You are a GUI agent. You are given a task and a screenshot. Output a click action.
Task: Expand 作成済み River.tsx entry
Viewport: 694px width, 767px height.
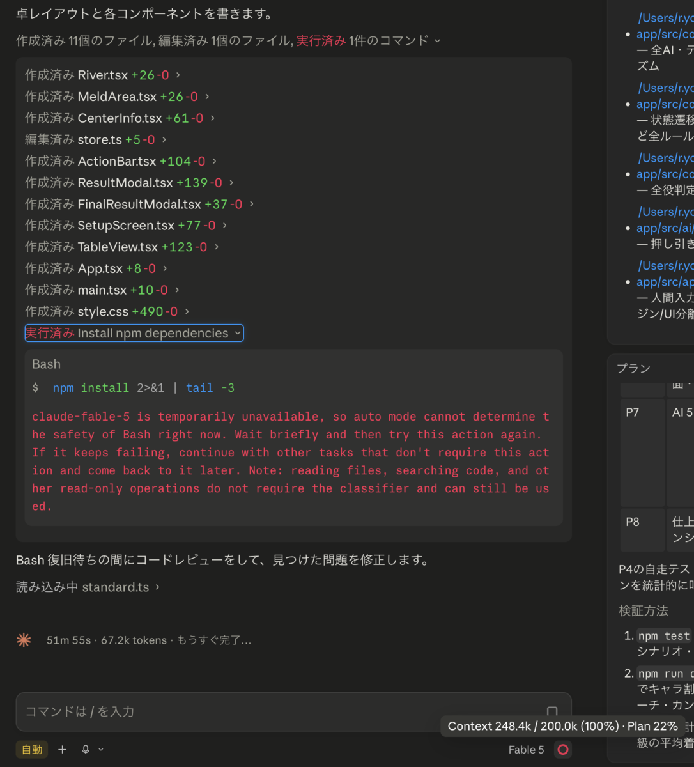pyautogui.click(x=103, y=75)
